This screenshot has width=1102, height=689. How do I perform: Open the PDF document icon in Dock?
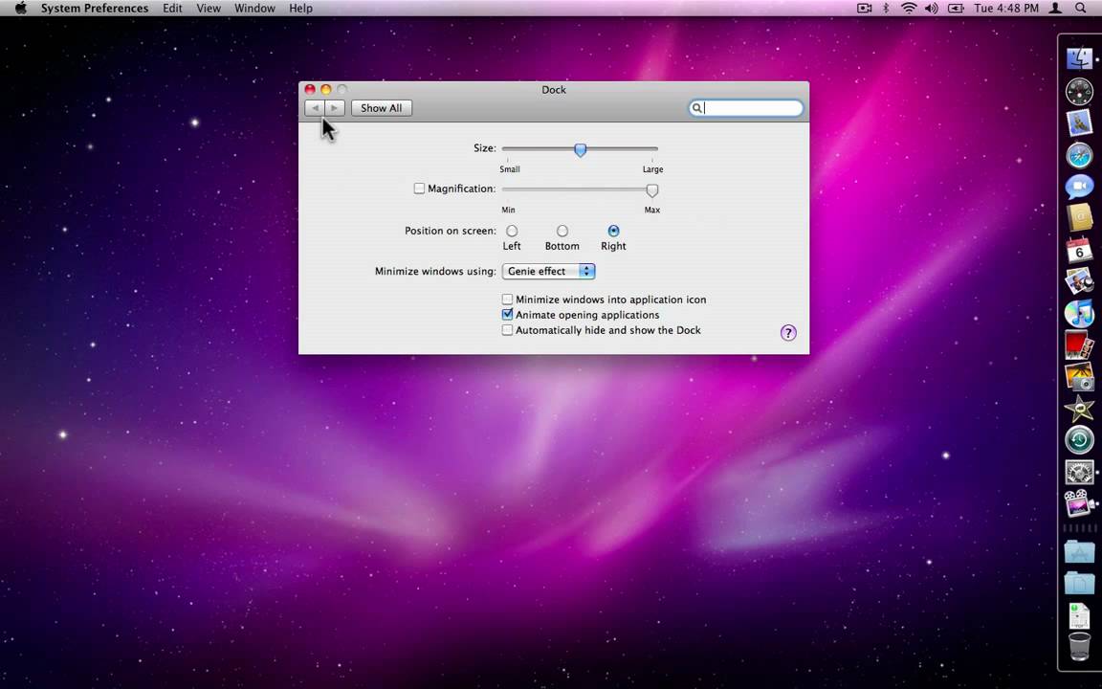tap(1079, 615)
